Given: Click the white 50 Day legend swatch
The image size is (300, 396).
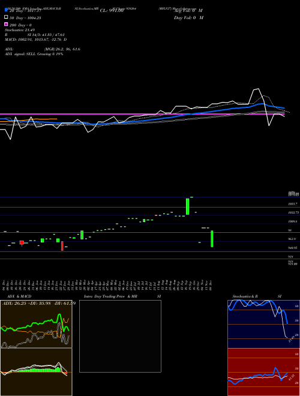Looking at the screenshot, I should click(x=7, y=17).
